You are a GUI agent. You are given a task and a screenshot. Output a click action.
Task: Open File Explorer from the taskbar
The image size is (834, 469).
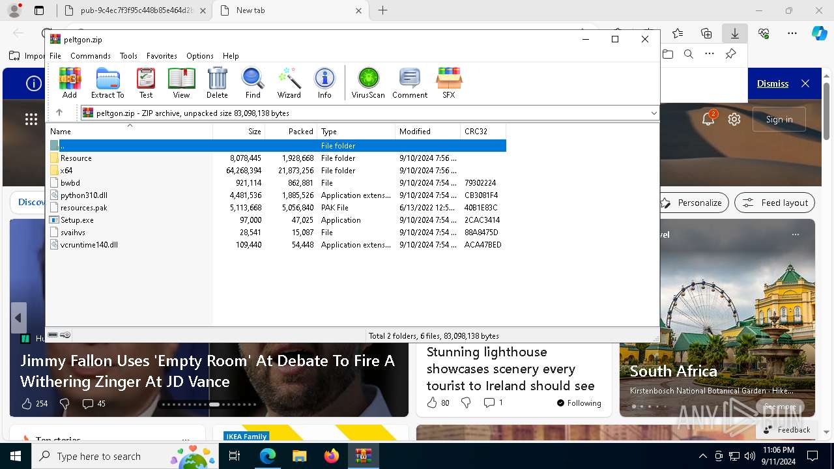pos(299,456)
